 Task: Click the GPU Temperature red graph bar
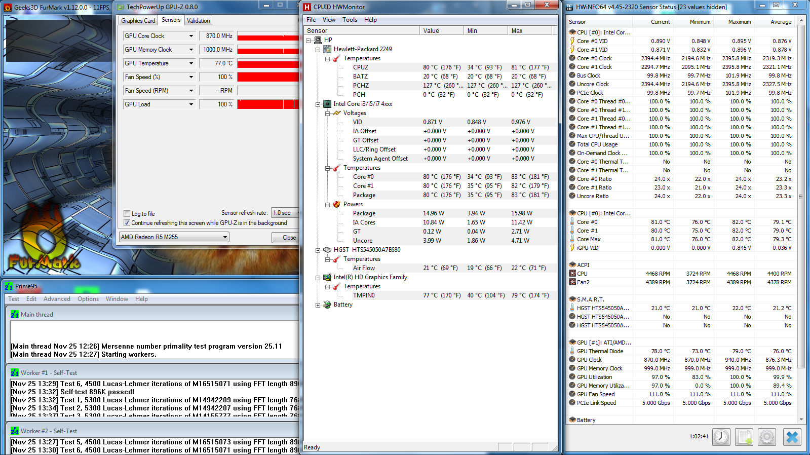coord(268,64)
